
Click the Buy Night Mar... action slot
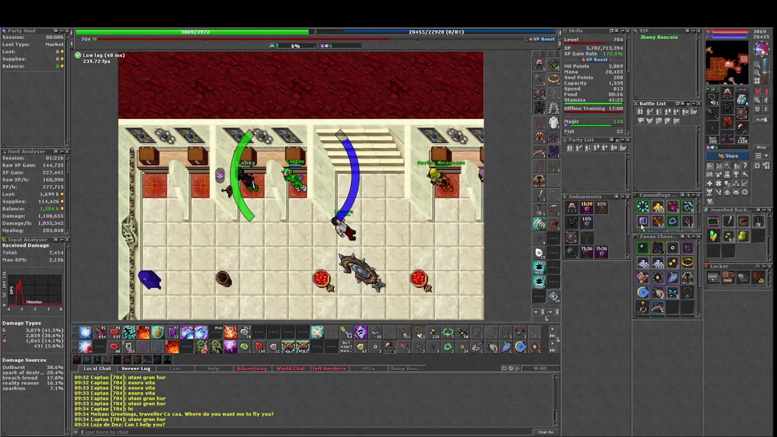(346, 347)
